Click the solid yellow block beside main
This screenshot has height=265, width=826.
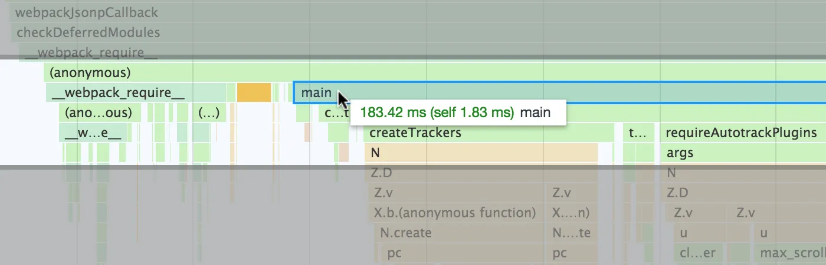tap(254, 92)
